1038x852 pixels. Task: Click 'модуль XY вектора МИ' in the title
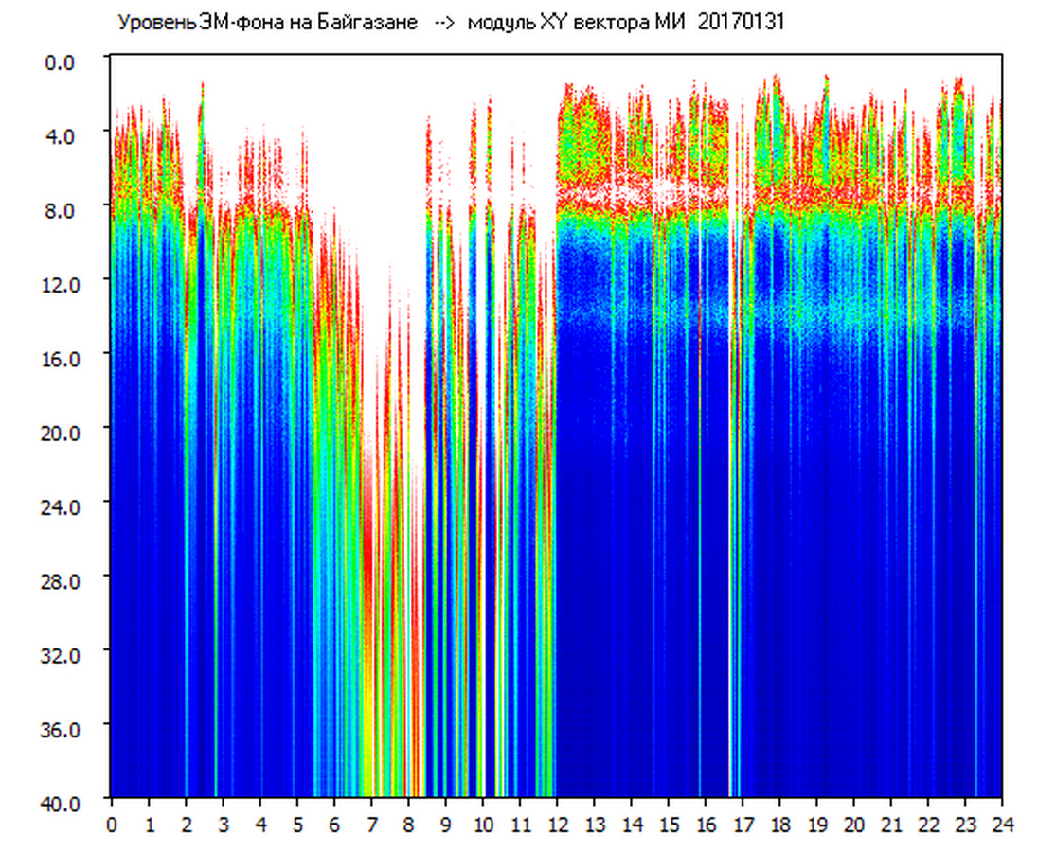[x=579, y=23]
